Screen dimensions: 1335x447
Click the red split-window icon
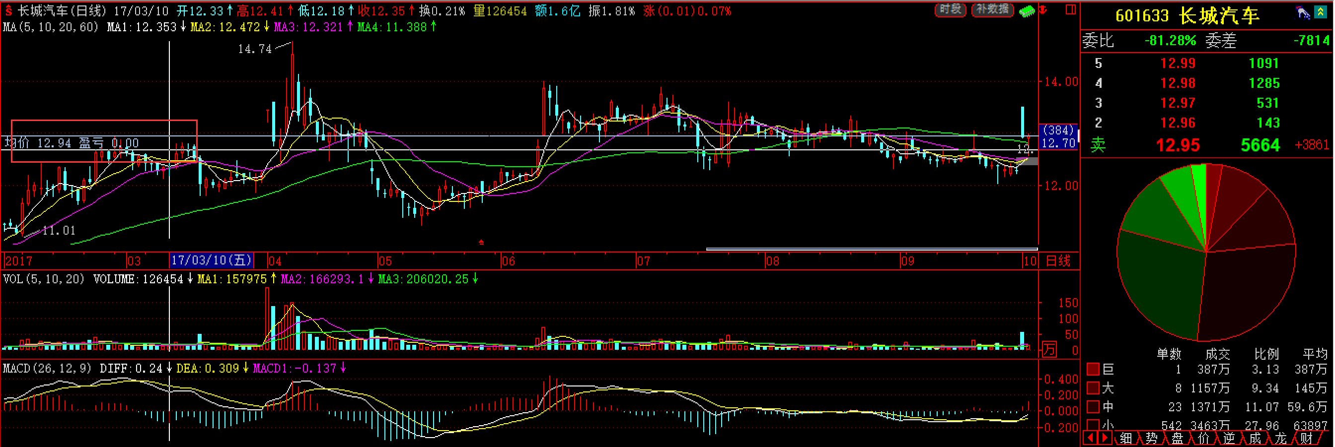pyautogui.click(x=1070, y=9)
